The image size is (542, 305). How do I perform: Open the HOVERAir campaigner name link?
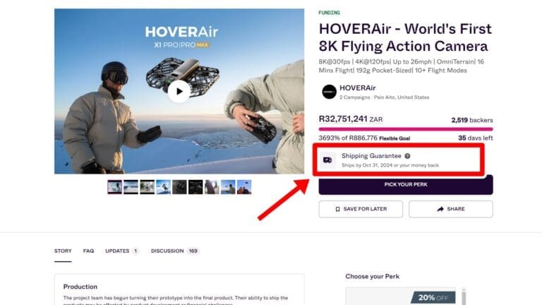click(357, 88)
